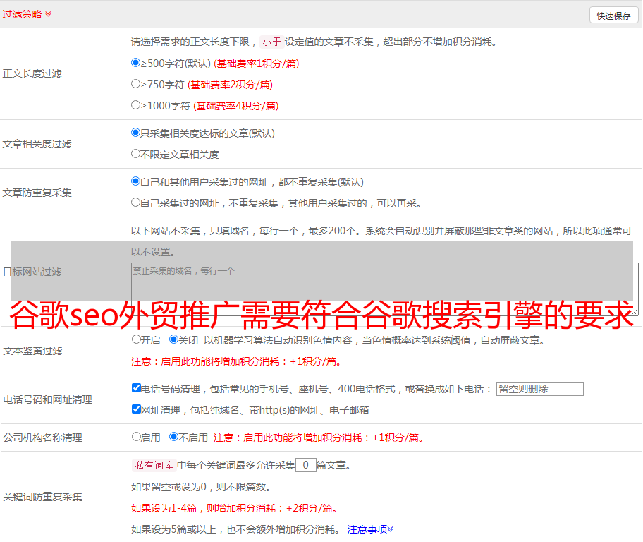Click the 正文长度过滤 row label

point(32,74)
